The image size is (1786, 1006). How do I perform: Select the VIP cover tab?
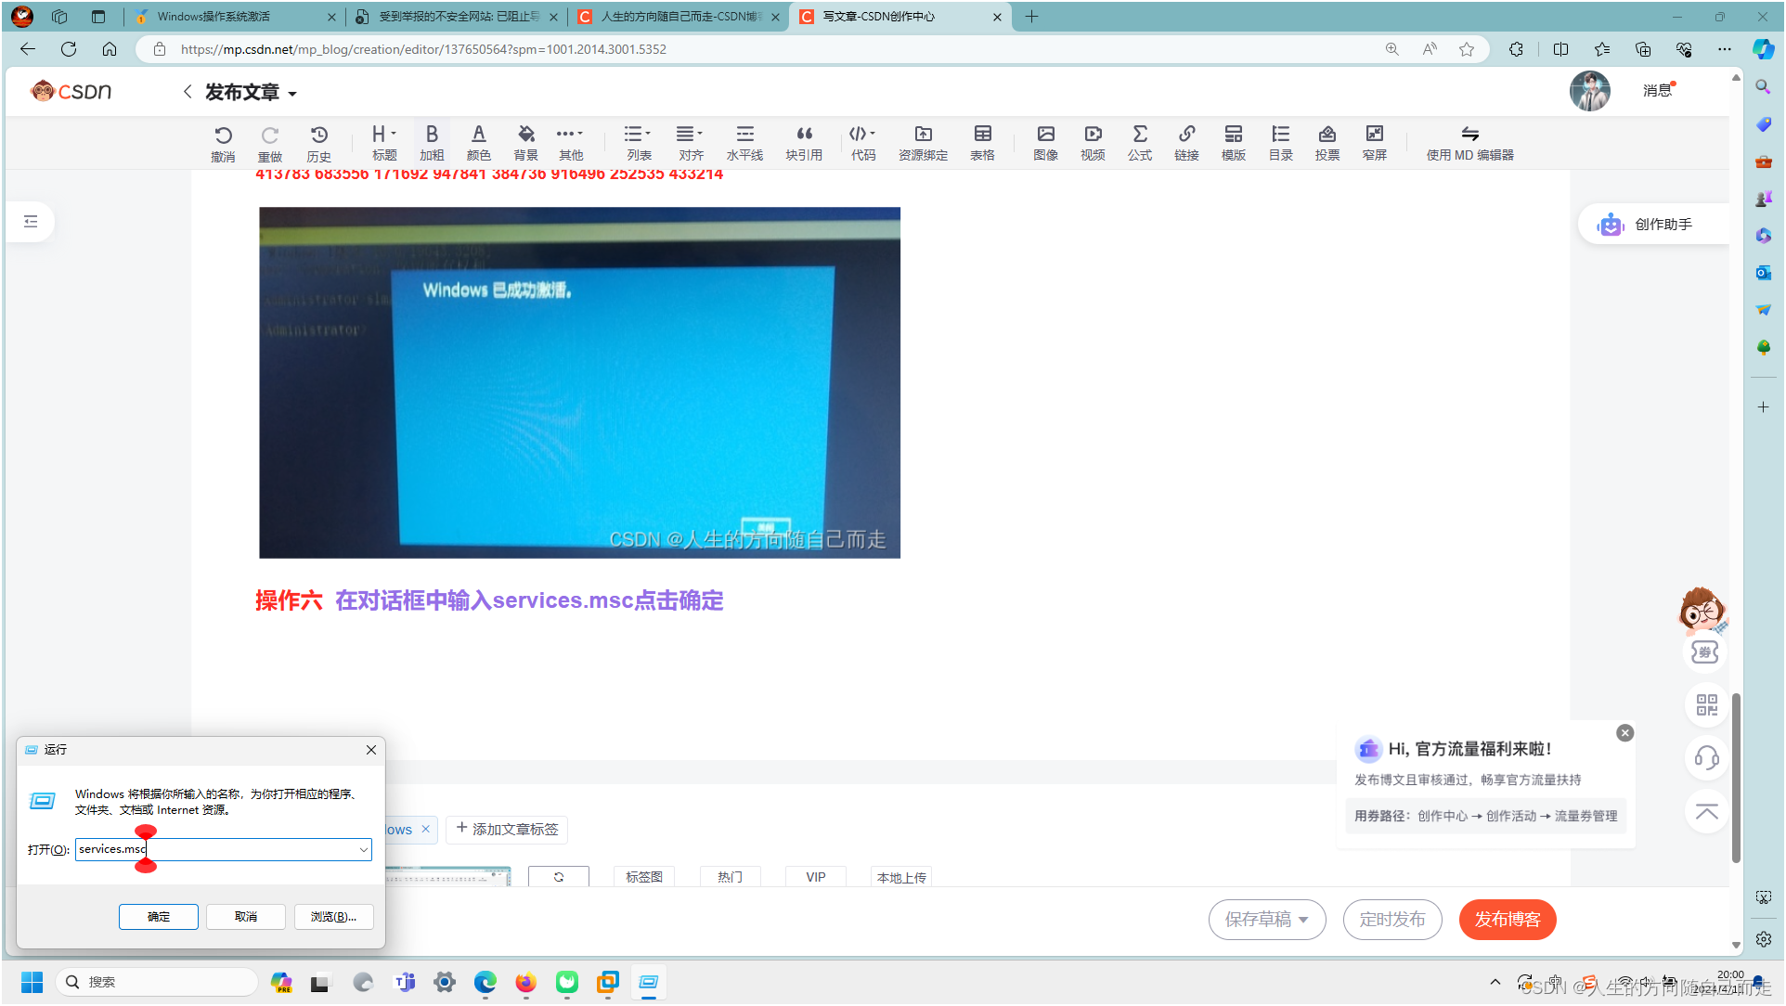(816, 877)
